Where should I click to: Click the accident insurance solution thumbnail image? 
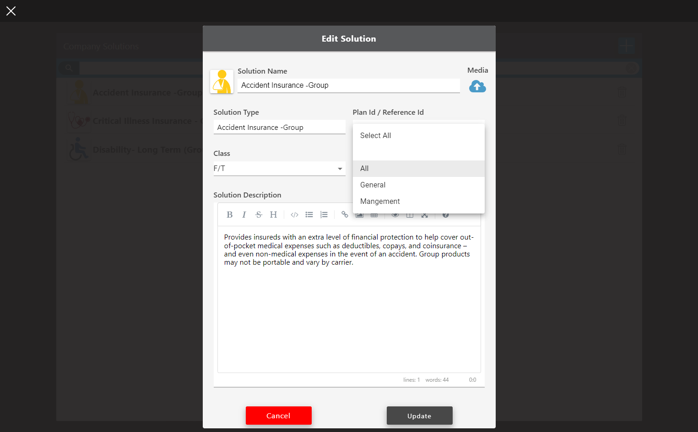(222, 81)
